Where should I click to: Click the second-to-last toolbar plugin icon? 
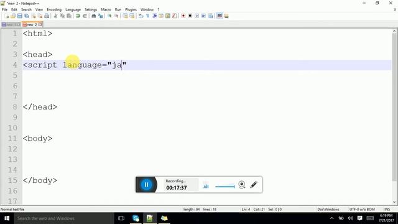point(220,16)
